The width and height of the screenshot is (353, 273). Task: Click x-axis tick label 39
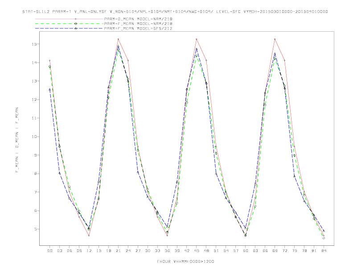pyautogui.click(x=177, y=251)
